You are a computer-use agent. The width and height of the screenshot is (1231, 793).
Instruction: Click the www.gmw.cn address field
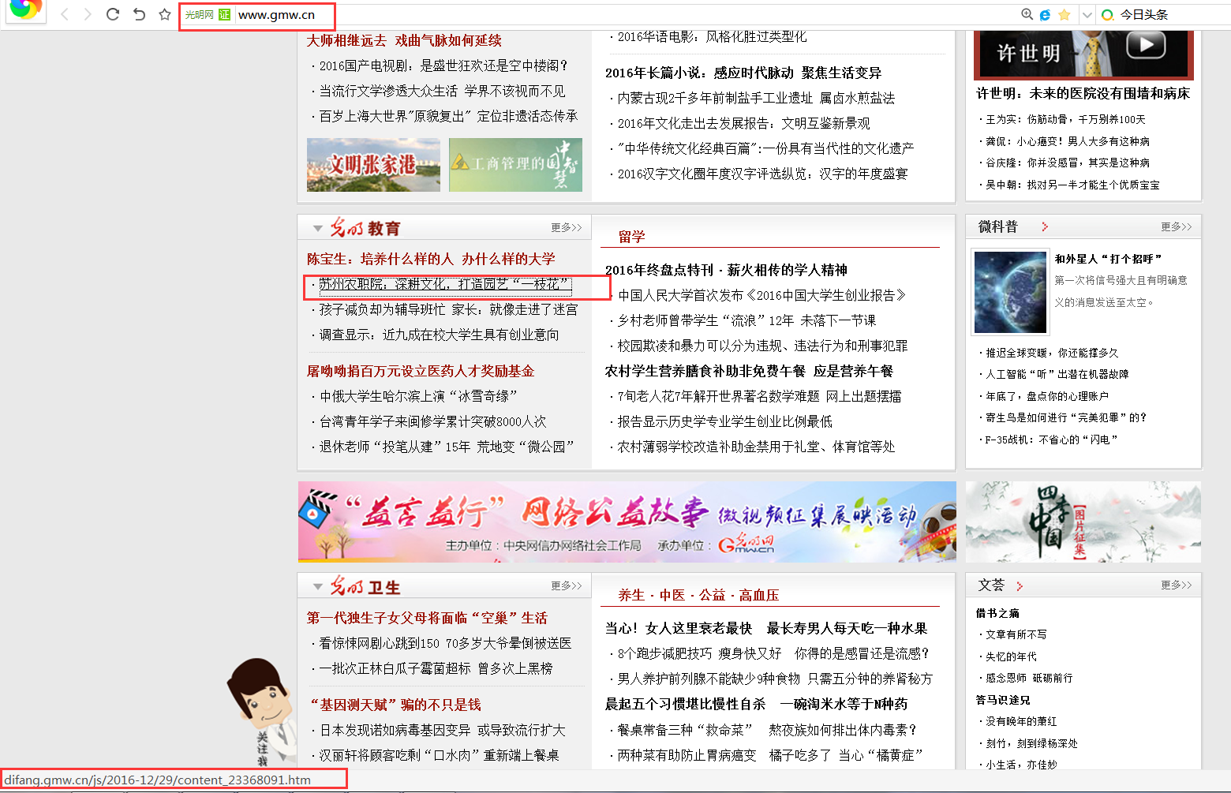point(276,15)
